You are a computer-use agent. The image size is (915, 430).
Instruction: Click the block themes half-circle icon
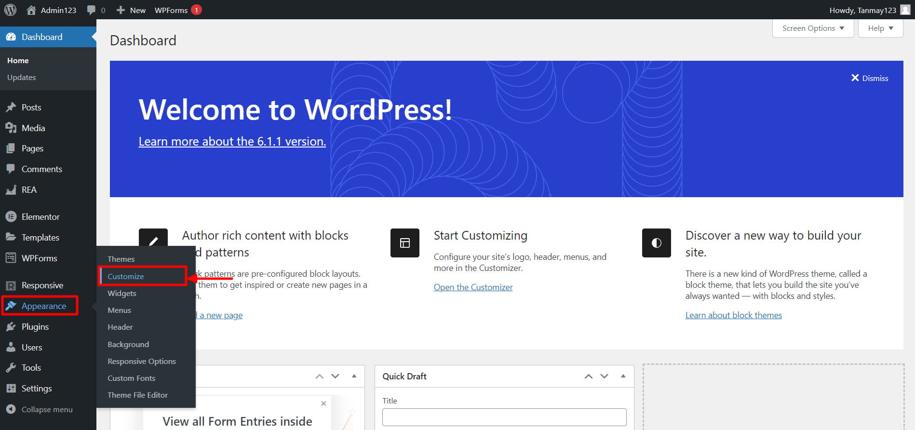click(x=657, y=243)
